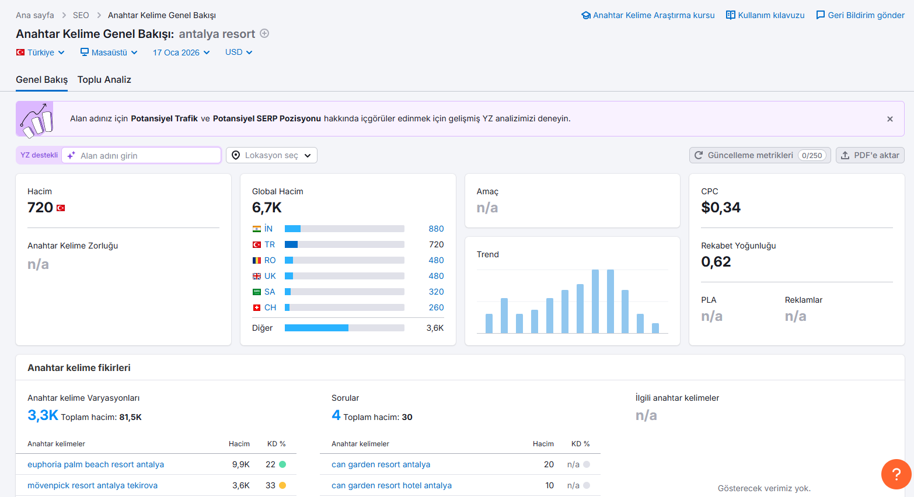Open the USD currency dropdown
This screenshot has height=497, width=914.
coord(239,52)
